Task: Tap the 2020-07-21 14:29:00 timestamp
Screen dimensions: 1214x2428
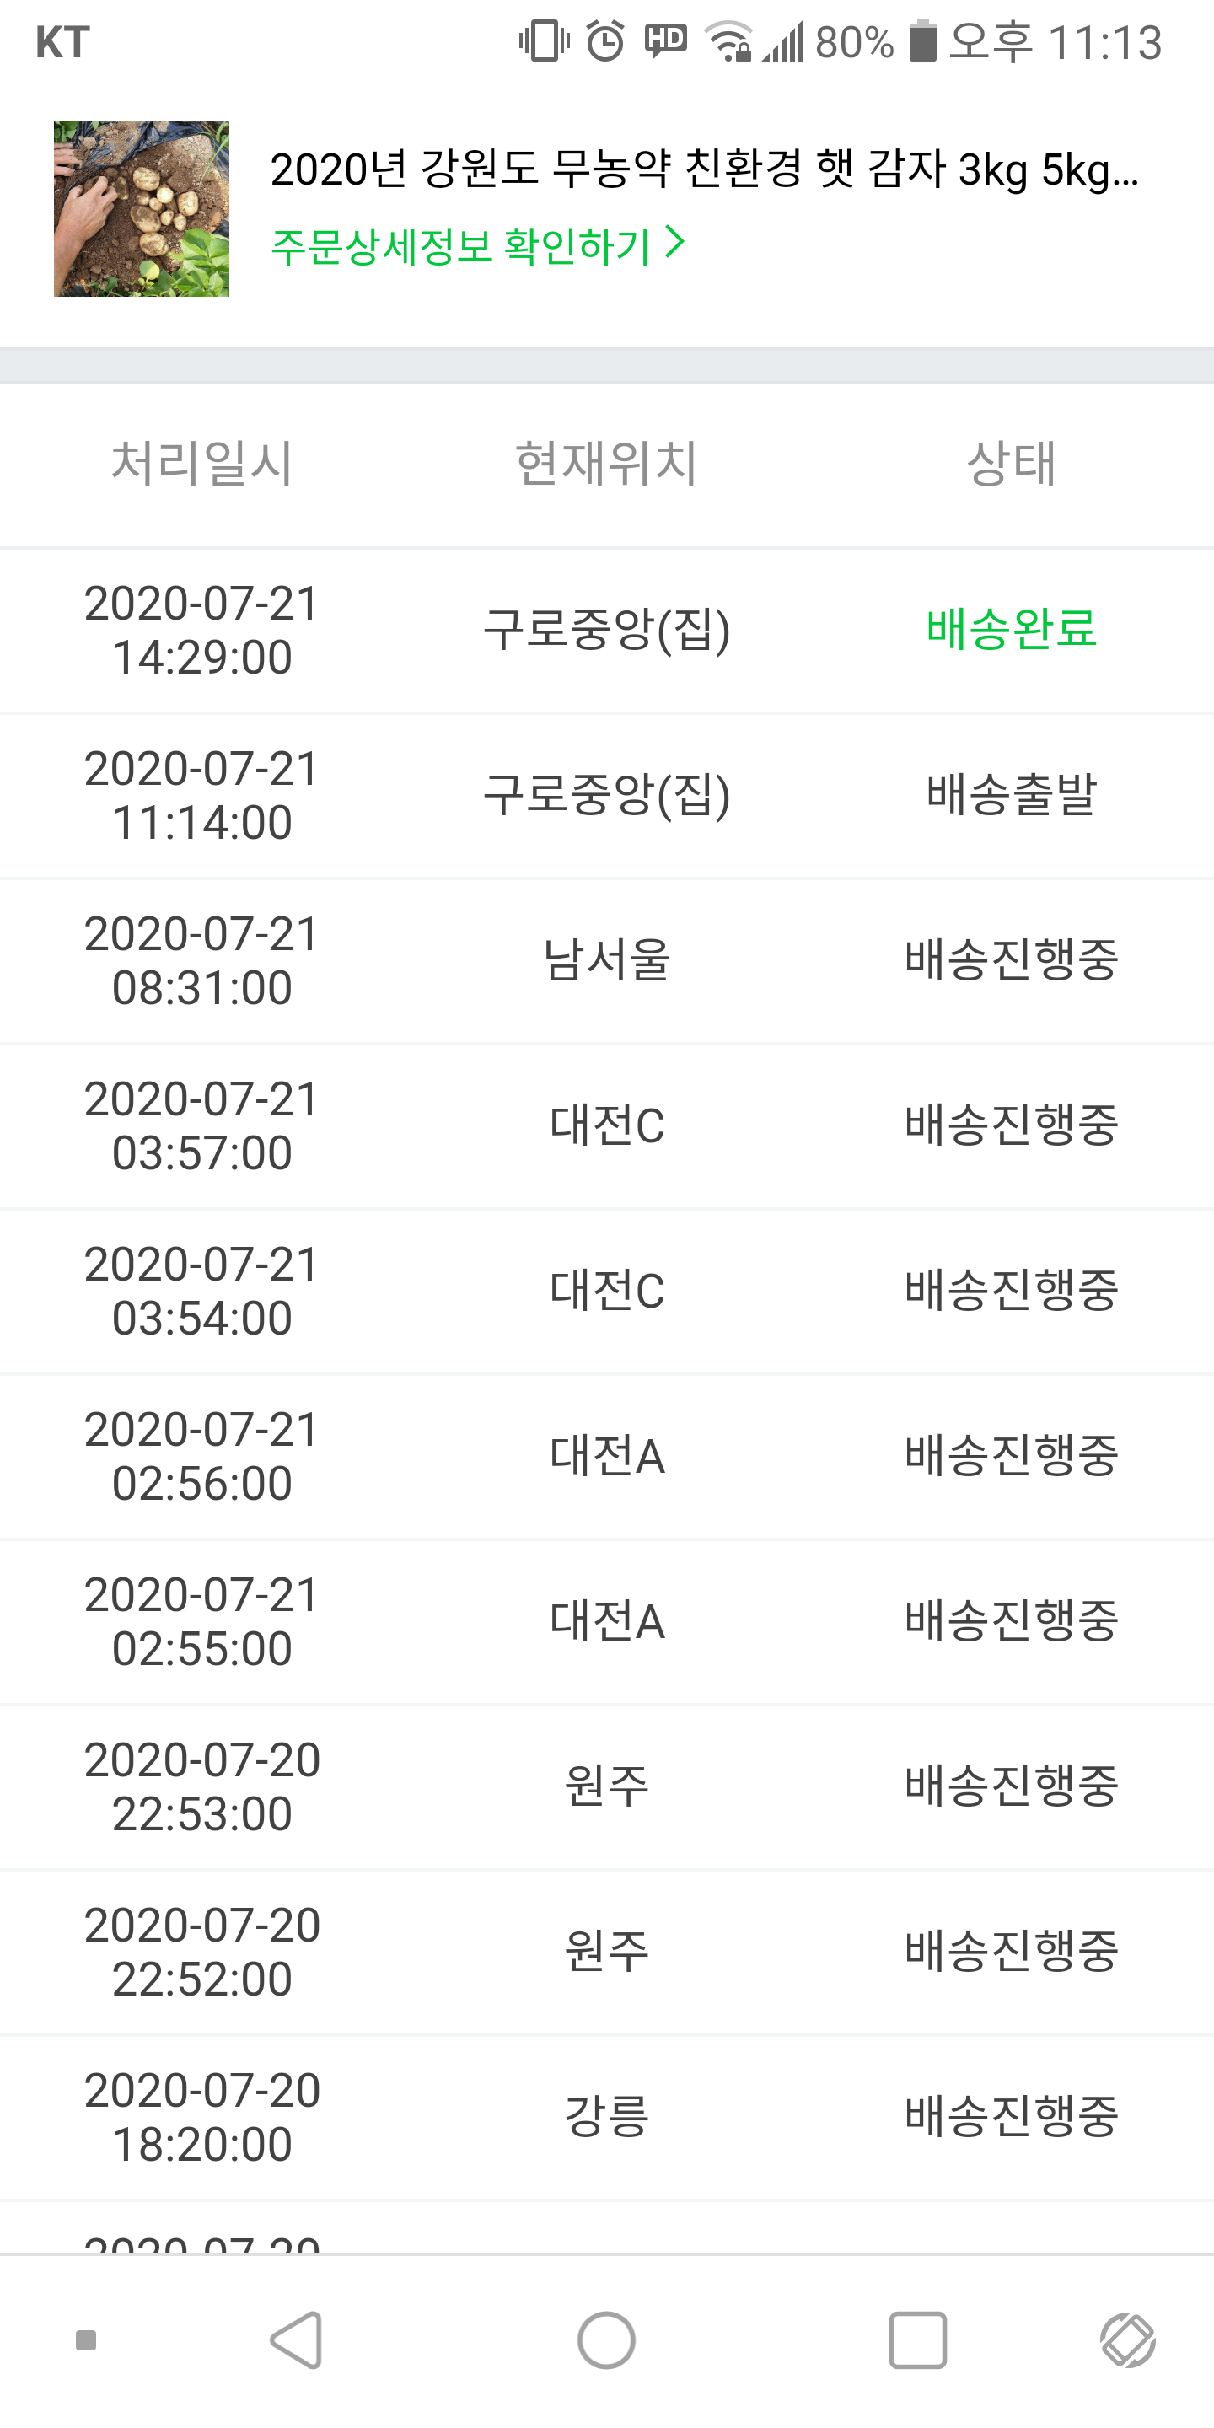Action: click(x=201, y=630)
